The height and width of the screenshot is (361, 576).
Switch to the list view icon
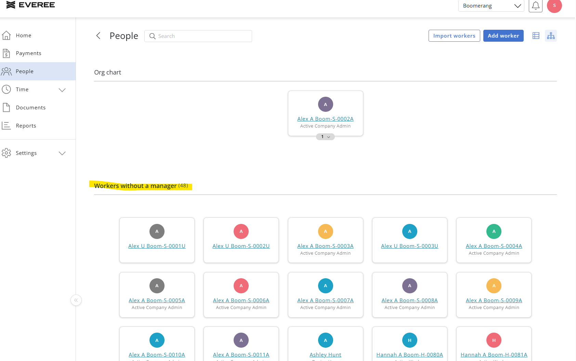536,36
